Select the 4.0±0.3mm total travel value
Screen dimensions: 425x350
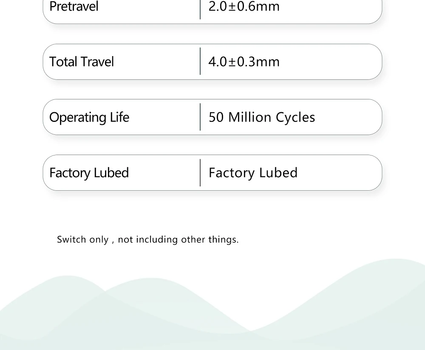(x=244, y=62)
